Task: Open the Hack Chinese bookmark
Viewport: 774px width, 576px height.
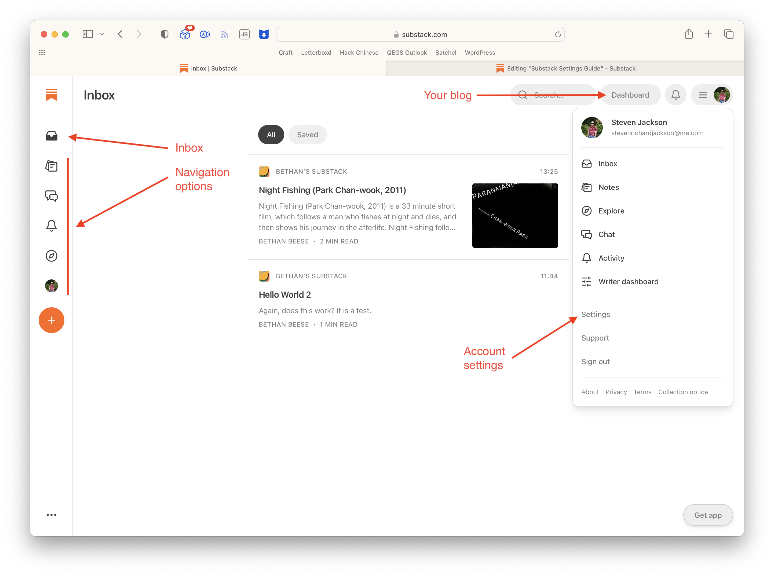Action: click(359, 53)
